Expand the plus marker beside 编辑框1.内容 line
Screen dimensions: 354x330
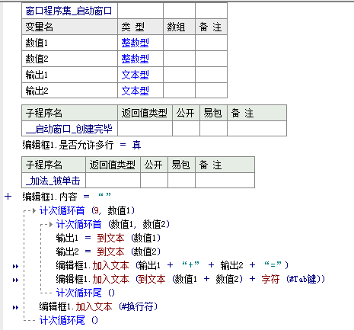8,197
